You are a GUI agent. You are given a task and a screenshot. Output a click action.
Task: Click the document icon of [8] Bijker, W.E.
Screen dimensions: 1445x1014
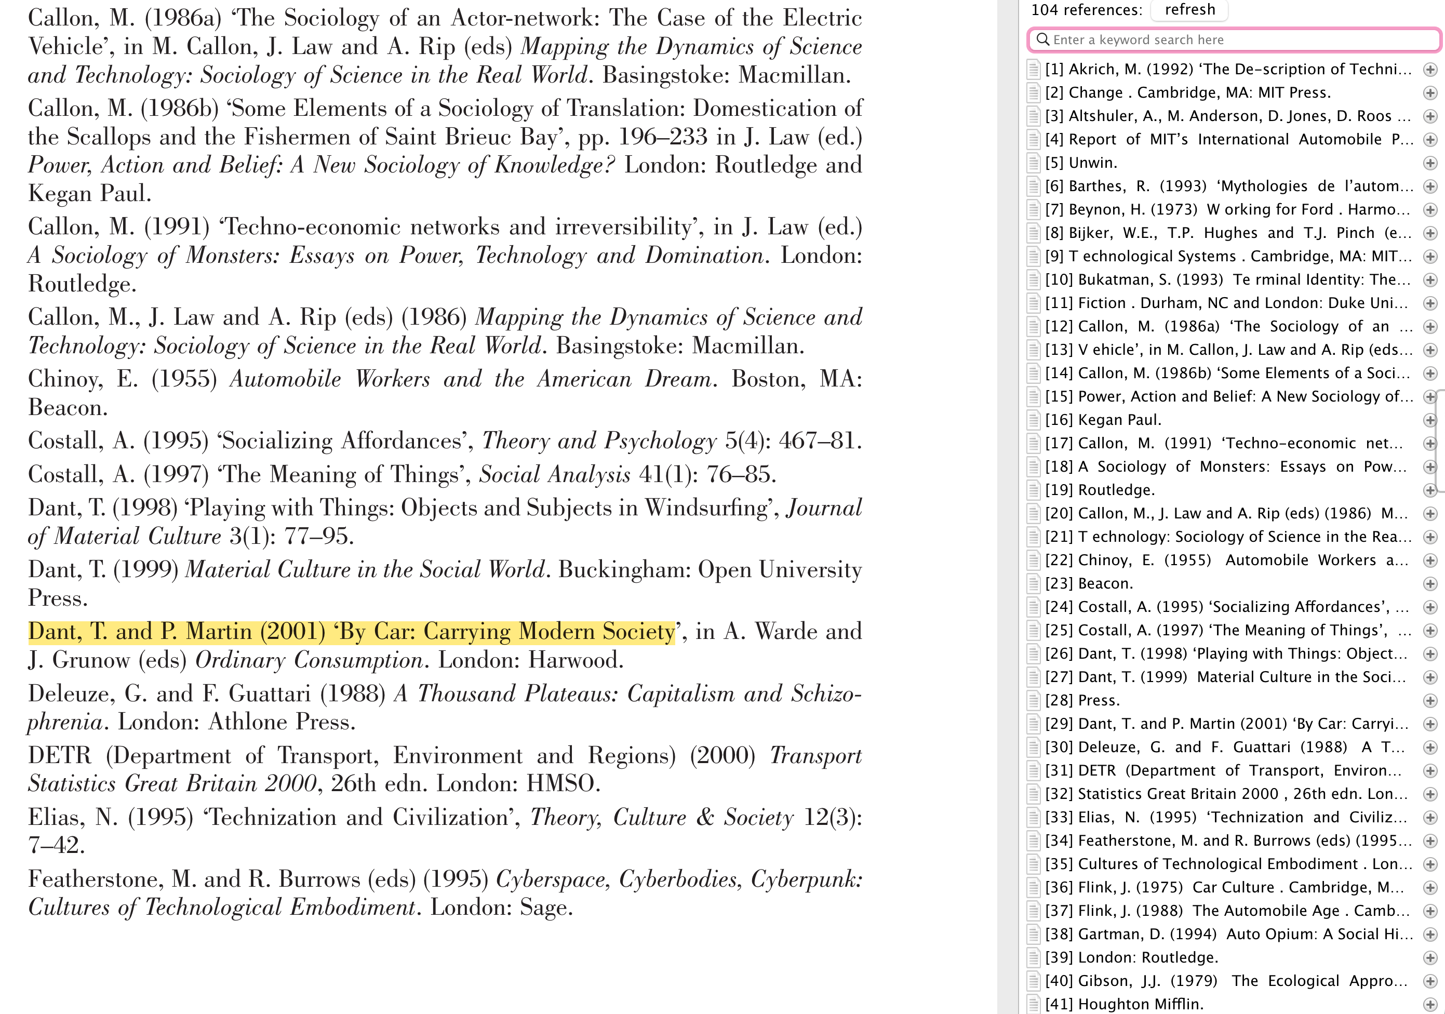(x=1033, y=233)
